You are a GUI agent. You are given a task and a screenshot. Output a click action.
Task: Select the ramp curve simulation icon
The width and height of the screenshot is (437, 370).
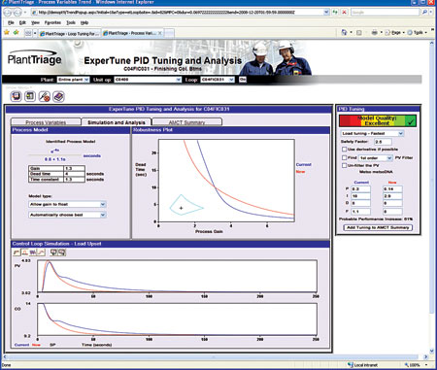click(x=41, y=252)
